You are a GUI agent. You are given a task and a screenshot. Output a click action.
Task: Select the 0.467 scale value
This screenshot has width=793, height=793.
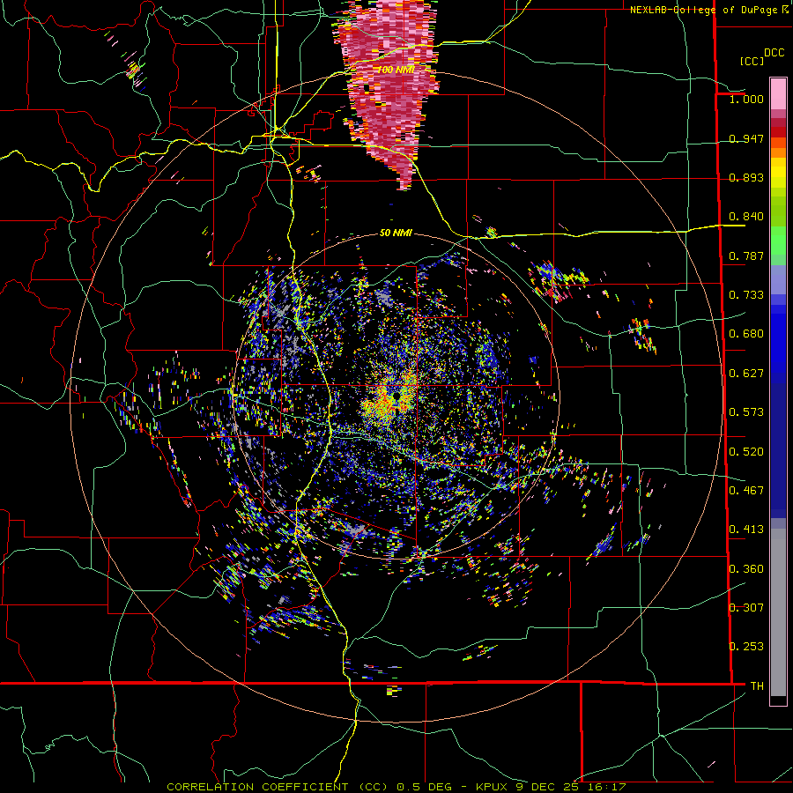click(746, 491)
